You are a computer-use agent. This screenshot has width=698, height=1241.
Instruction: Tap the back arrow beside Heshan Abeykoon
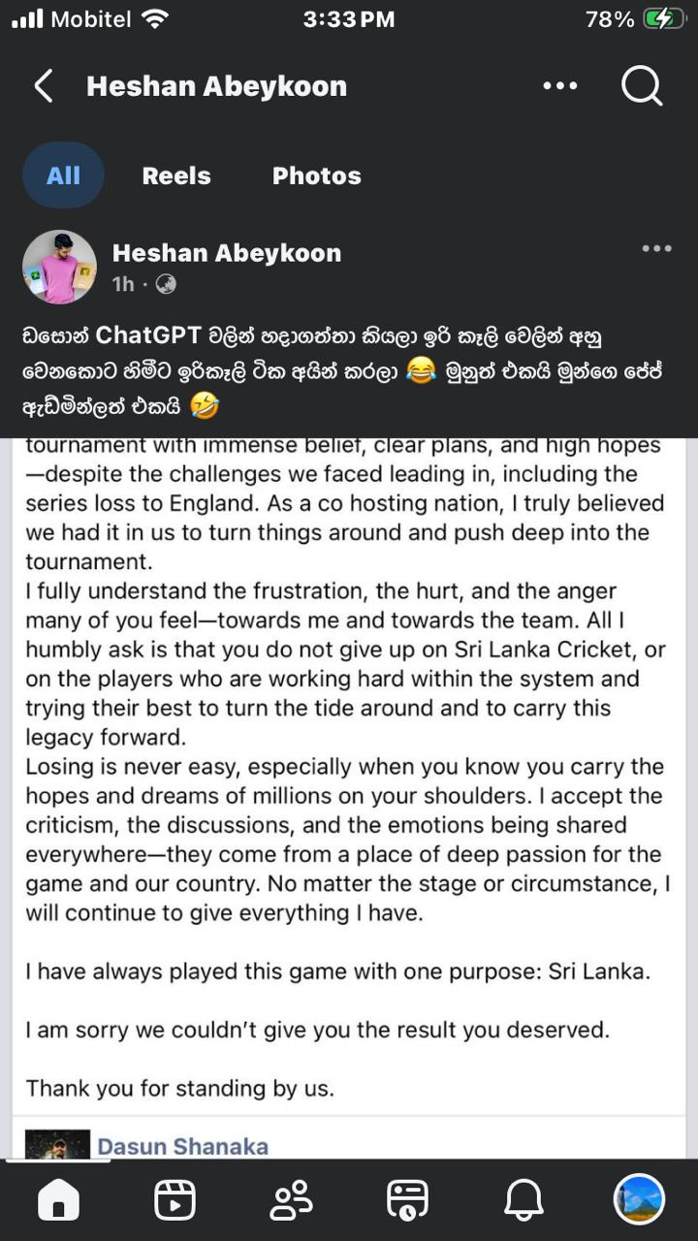(x=44, y=86)
